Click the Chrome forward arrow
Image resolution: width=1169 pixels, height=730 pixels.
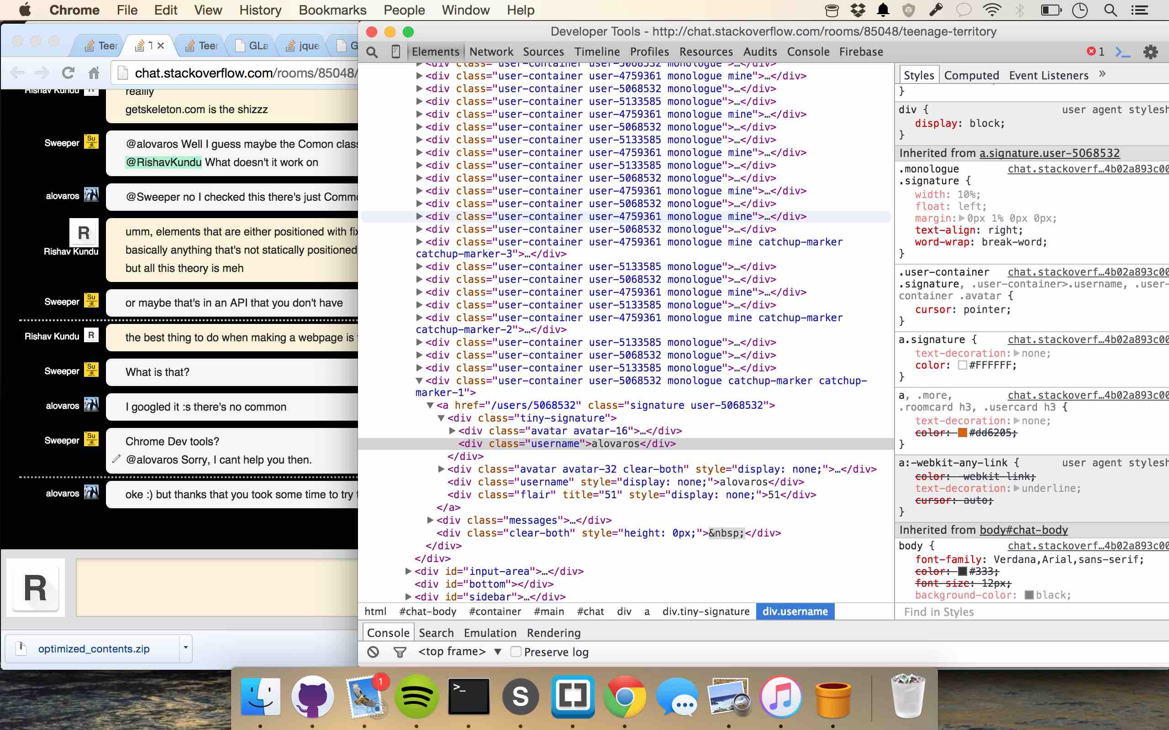pyautogui.click(x=42, y=73)
